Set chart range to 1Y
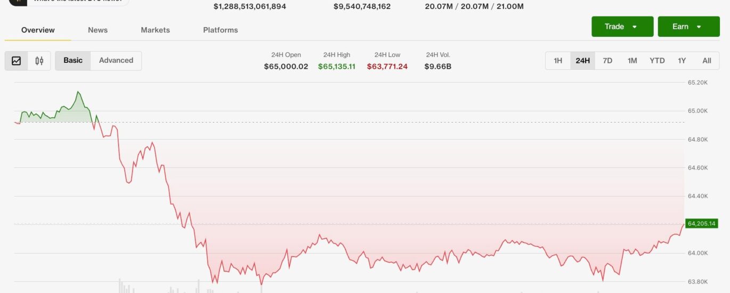The image size is (730, 293). [682, 61]
